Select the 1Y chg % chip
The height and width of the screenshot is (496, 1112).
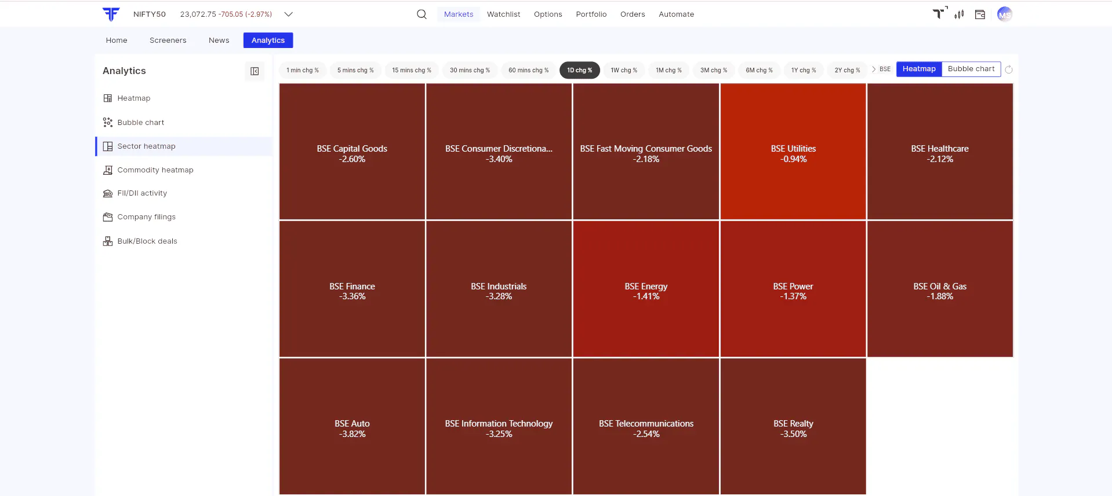pos(804,71)
